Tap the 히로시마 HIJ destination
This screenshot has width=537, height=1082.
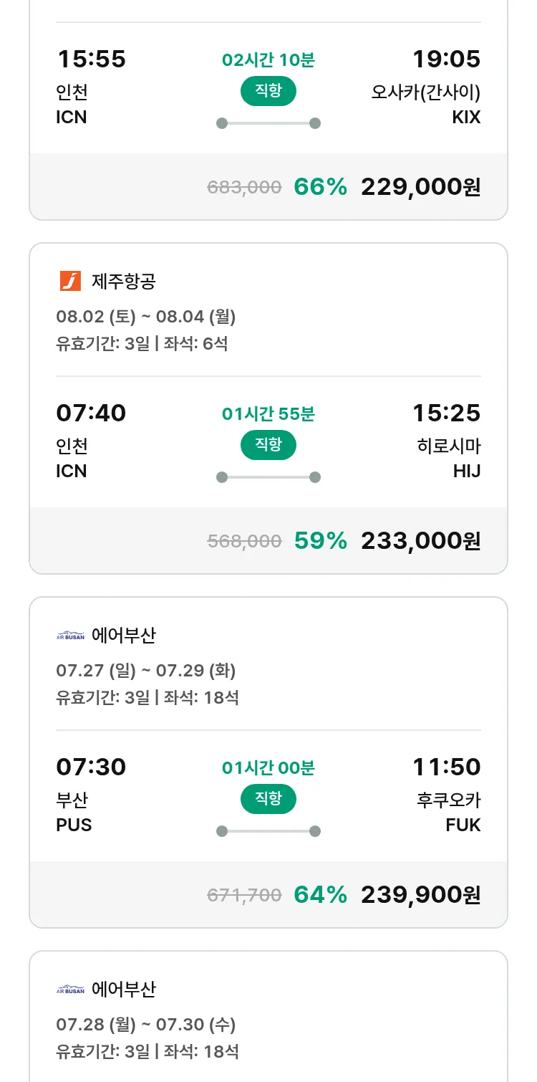[x=448, y=459]
